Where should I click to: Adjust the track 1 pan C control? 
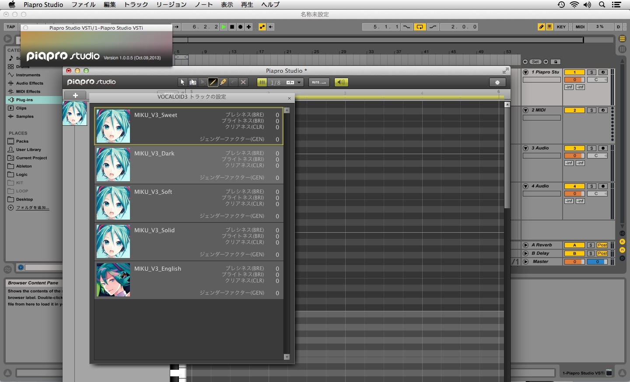click(598, 80)
